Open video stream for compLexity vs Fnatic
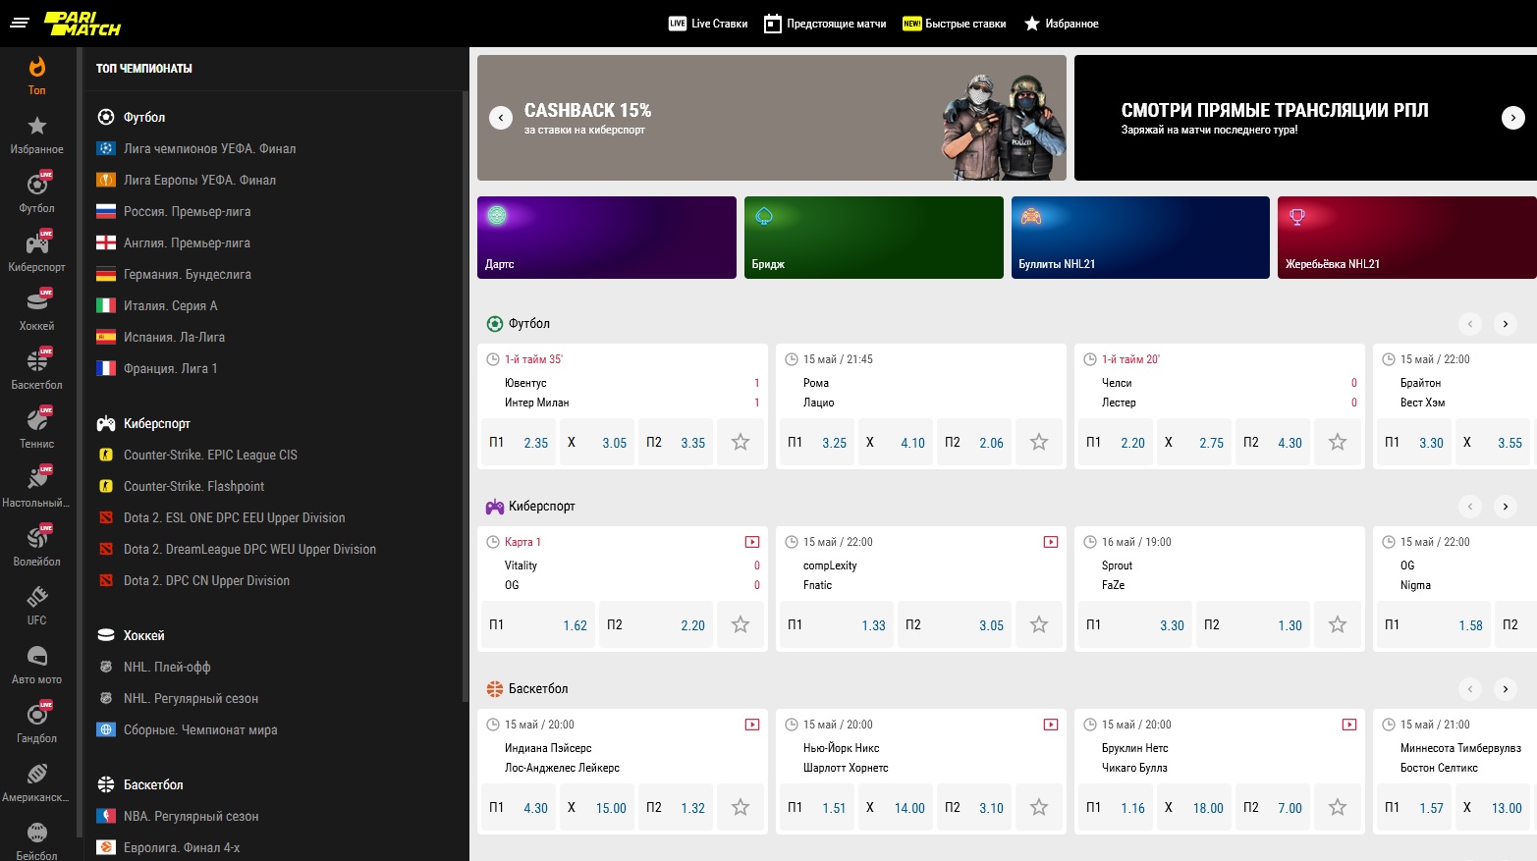The height and width of the screenshot is (861, 1537). 1051,542
